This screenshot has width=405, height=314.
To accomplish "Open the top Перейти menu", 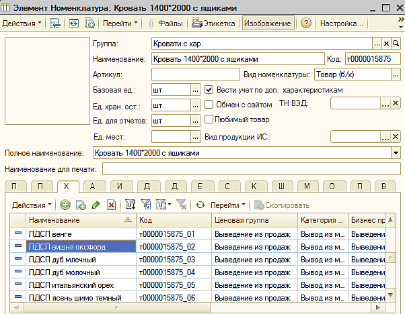I will (120, 23).
